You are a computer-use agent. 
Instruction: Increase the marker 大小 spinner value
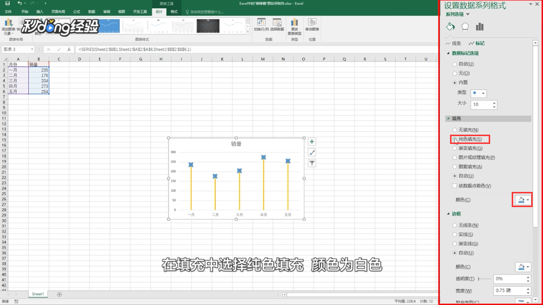[494, 102]
